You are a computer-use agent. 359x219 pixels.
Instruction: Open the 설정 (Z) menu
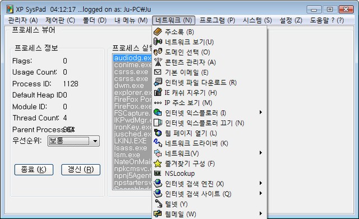291,20
